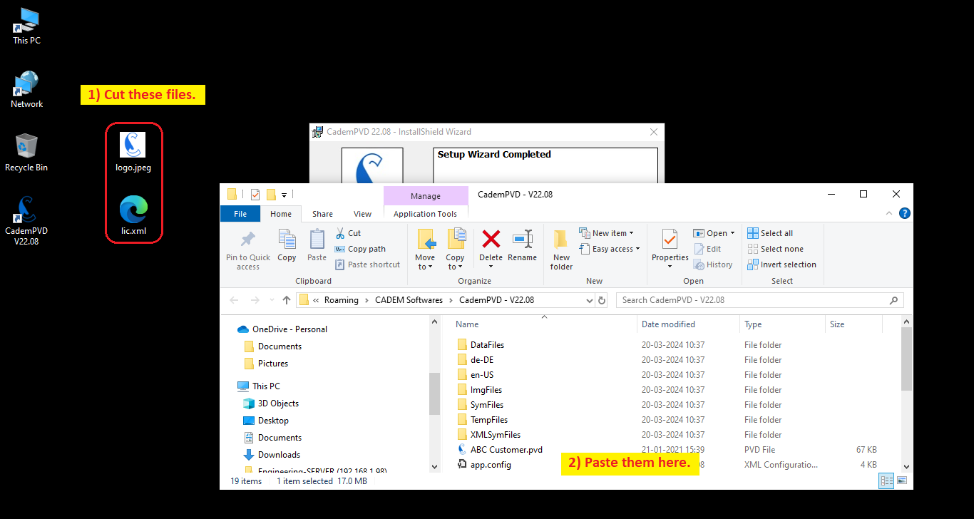Click the refresh button by address bar
The height and width of the screenshot is (519, 974).
tap(602, 300)
